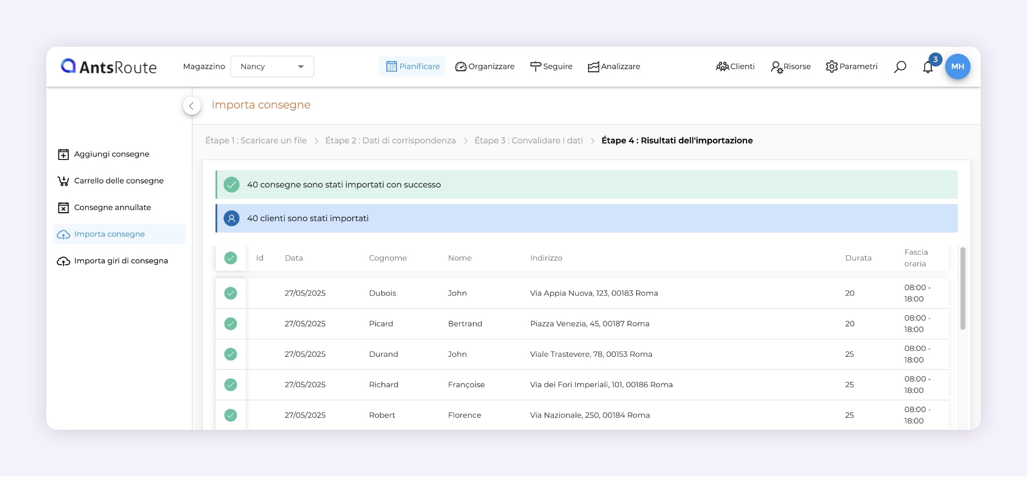
Task: Expand the Nancy warehouse dropdown
Action: coord(272,66)
